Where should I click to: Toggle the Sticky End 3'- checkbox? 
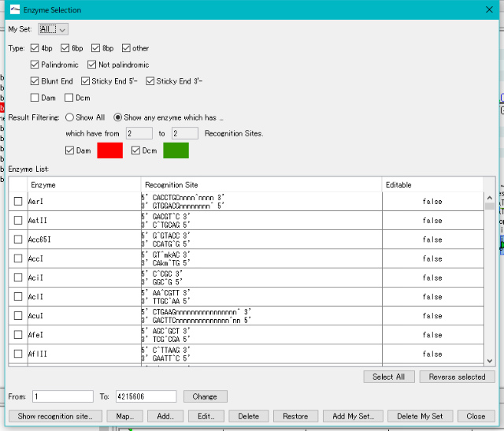(x=150, y=81)
